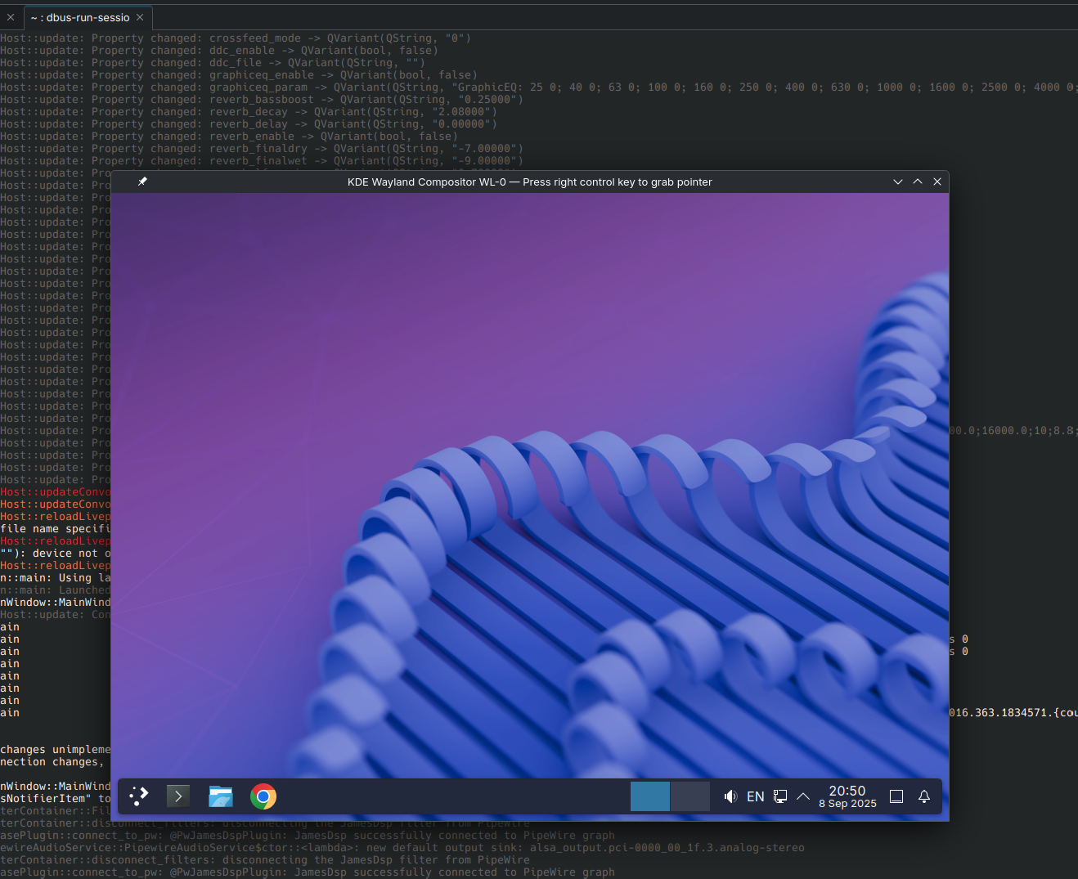
Task: Click the crossfeed_mode log line
Action: point(236,38)
